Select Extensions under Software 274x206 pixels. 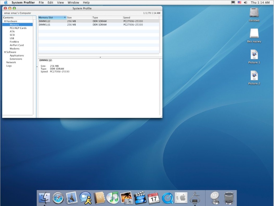(16, 59)
